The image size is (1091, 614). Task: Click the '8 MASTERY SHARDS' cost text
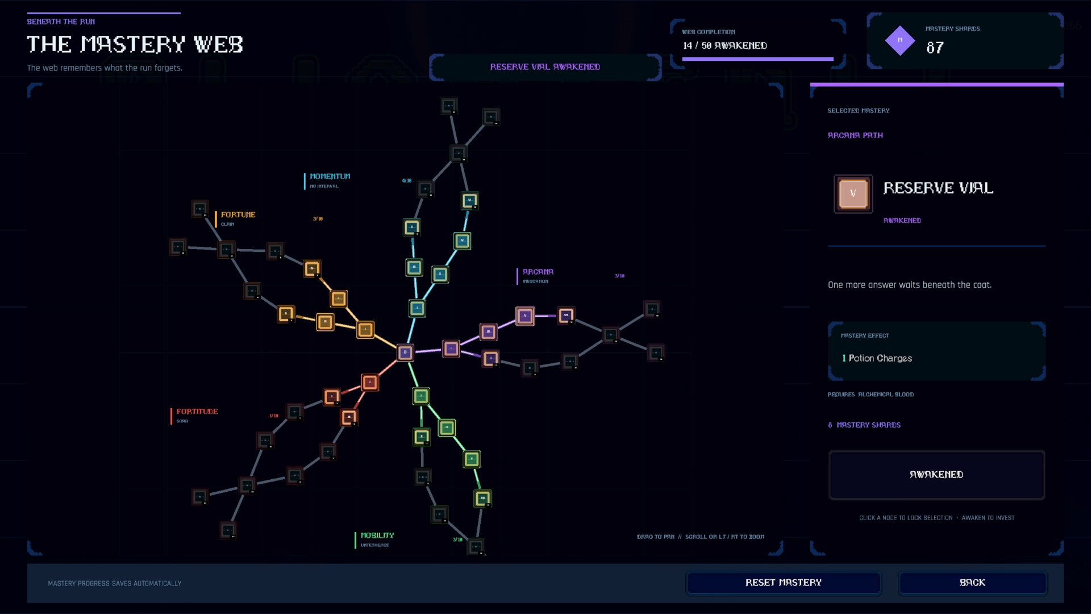(x=864, y=425)
